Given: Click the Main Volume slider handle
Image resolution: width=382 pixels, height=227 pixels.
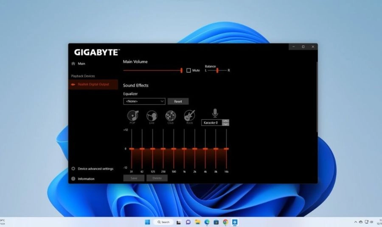Looking at the screenshot, I should tap(182, 70).
